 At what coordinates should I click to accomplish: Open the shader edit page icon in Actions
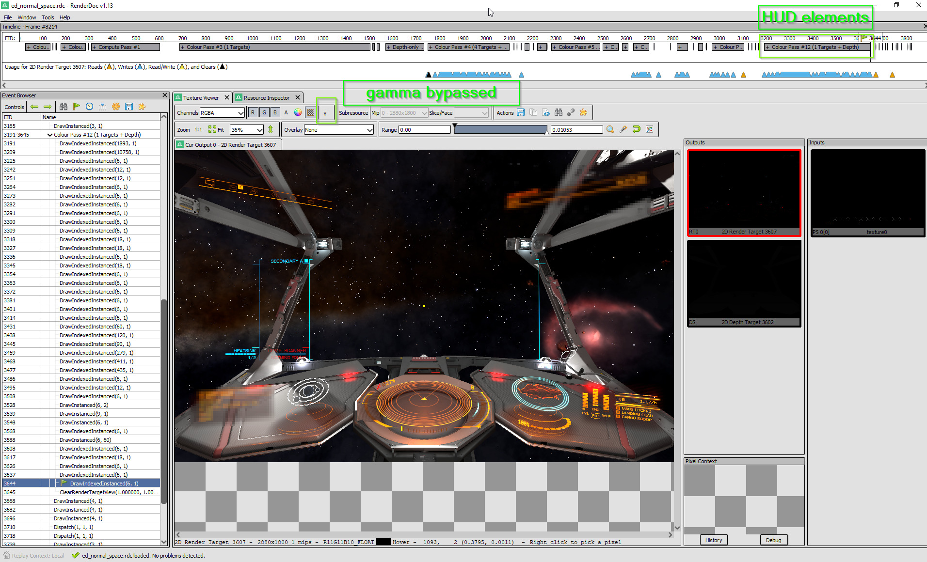[x=546, y=112]
